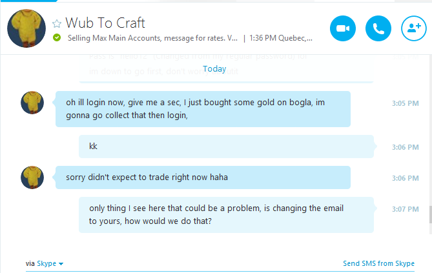Viewport: 432px width, 273px height.
Task: Click the 3:07 PM timestamp
Action: [x=405, y=209]
